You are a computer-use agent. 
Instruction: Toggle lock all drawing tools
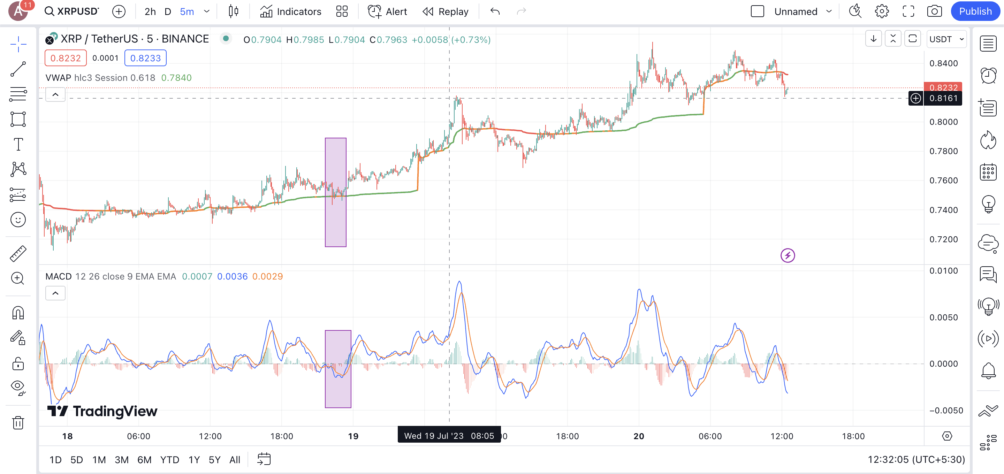click(18, 363)
